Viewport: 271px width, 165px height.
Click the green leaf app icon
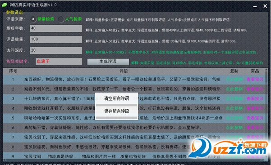click(5, 5)
